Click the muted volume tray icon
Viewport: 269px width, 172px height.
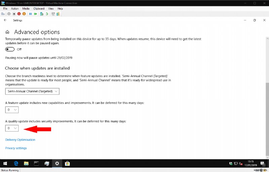pos(241,164)
